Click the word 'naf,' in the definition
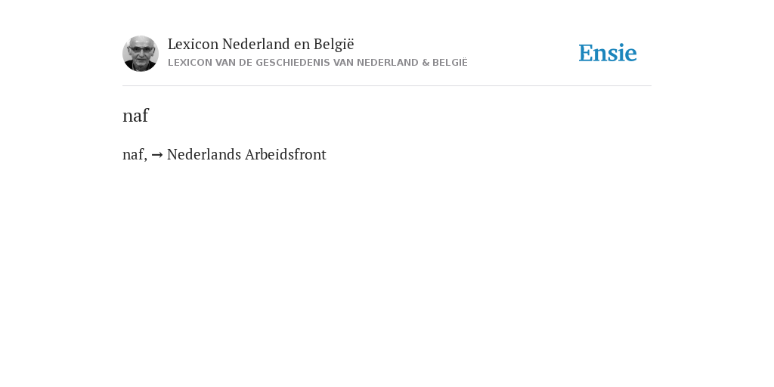Screen dimensions: 774x387 click(x=135, y=155)
